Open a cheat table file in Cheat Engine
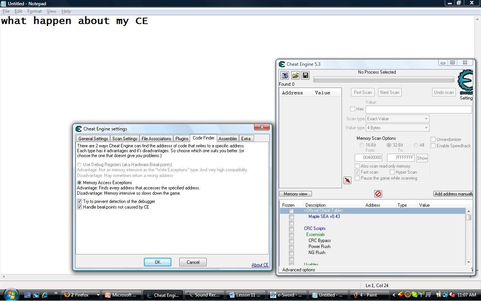The image size is (481, 301). click(x=295, y=76)
